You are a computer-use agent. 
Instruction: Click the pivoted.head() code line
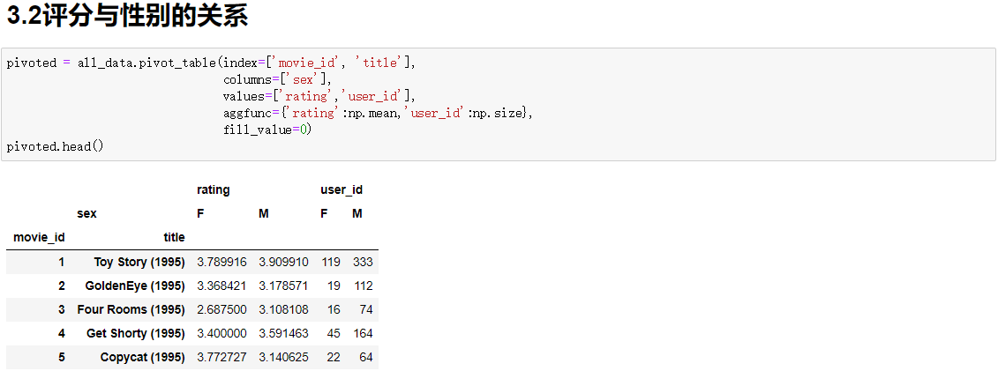[x=55, y=146]
